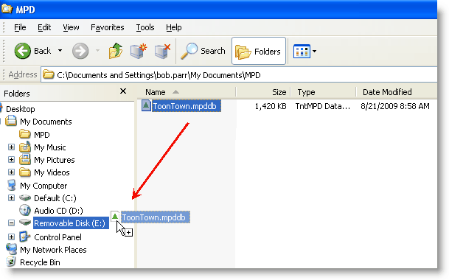This screenshot has width=449, height=280.
Task: Open the Back history dropdown arrow
Action: pos(60,51)
